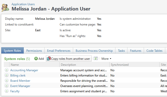Click the Site column header
This screenshot has width=167, height=97.
163,64
